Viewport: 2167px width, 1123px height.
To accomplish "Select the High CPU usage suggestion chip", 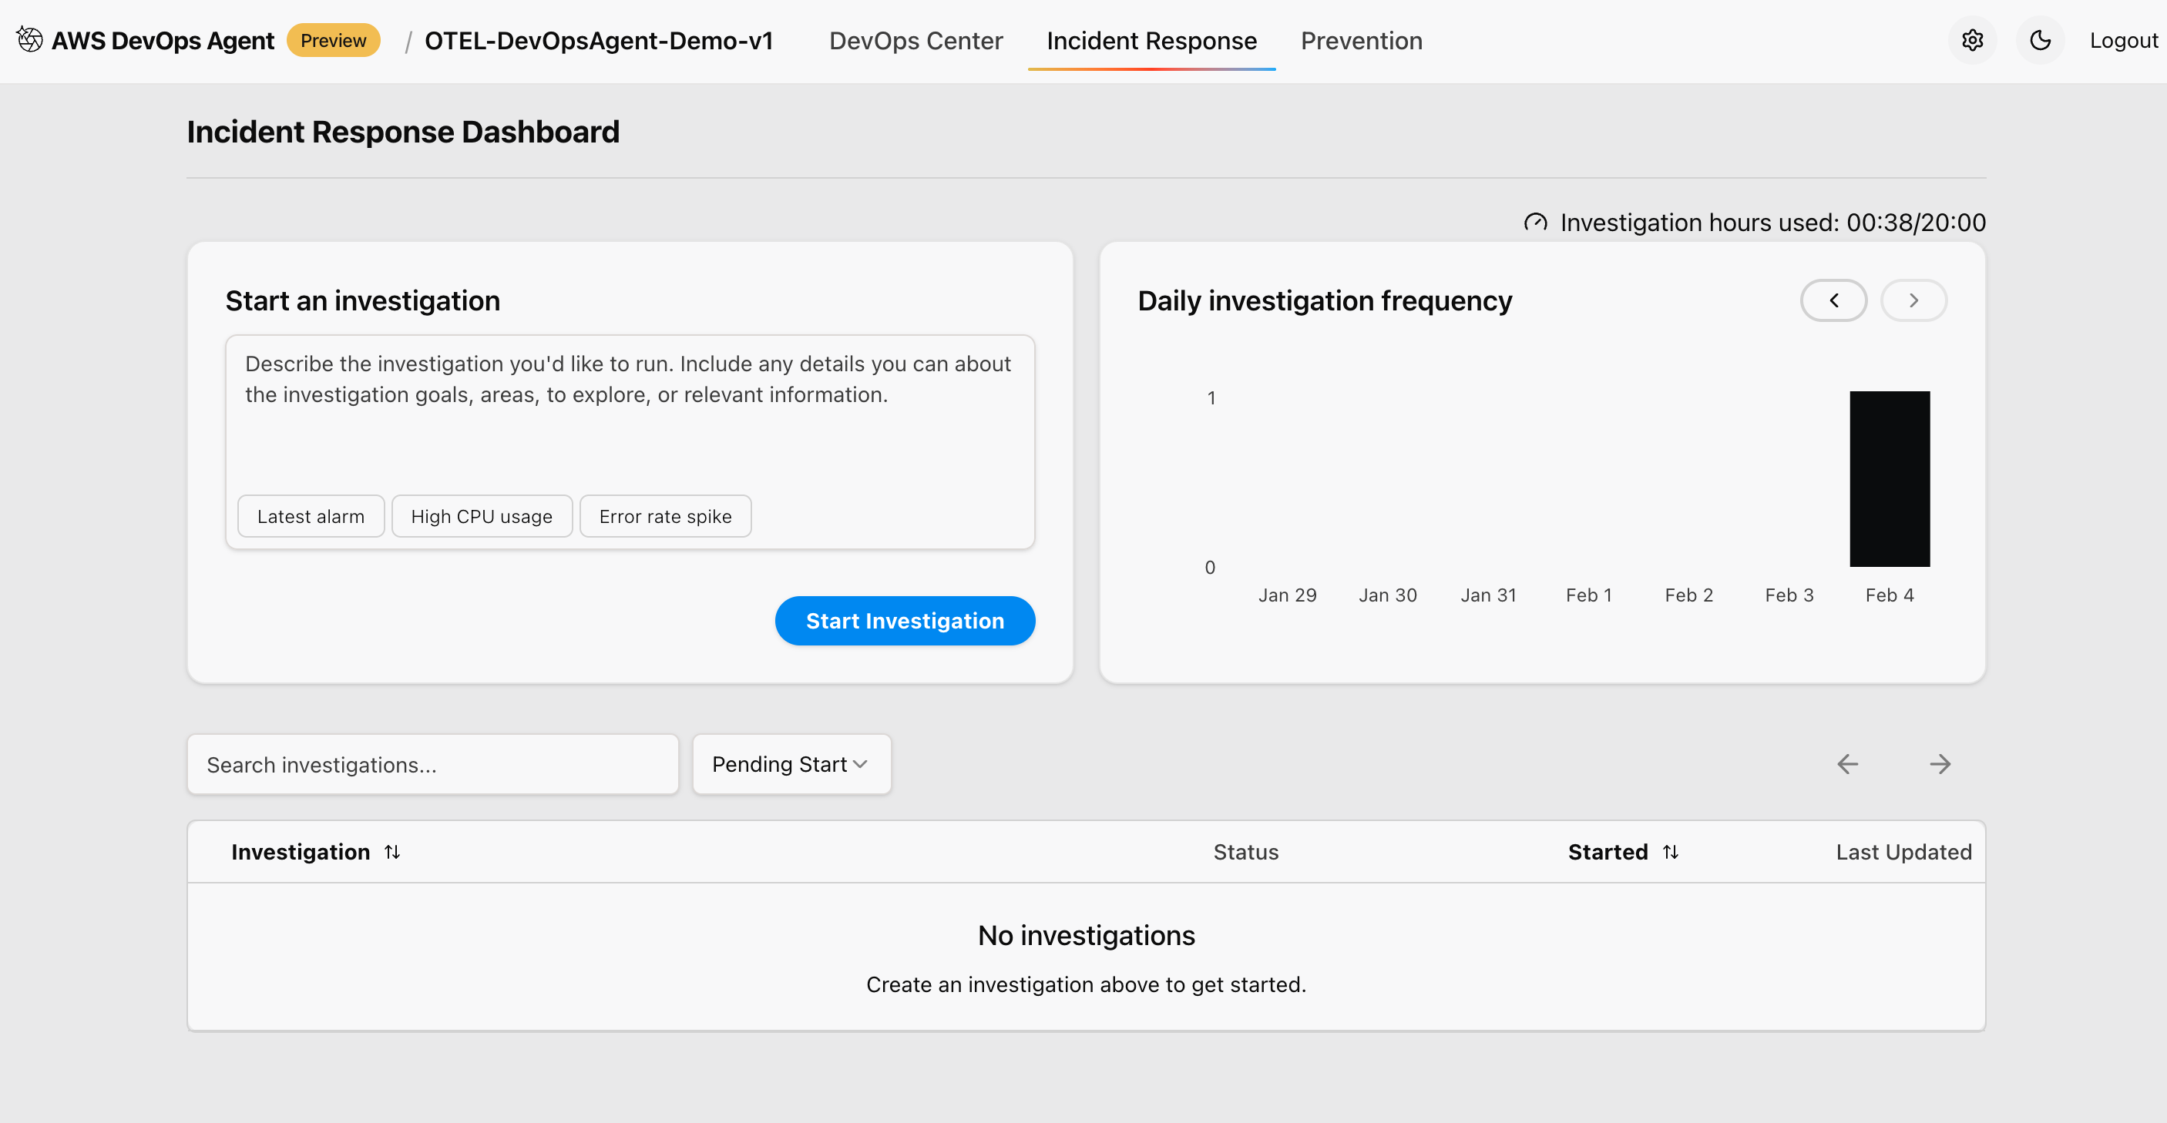I will point(481,516).
